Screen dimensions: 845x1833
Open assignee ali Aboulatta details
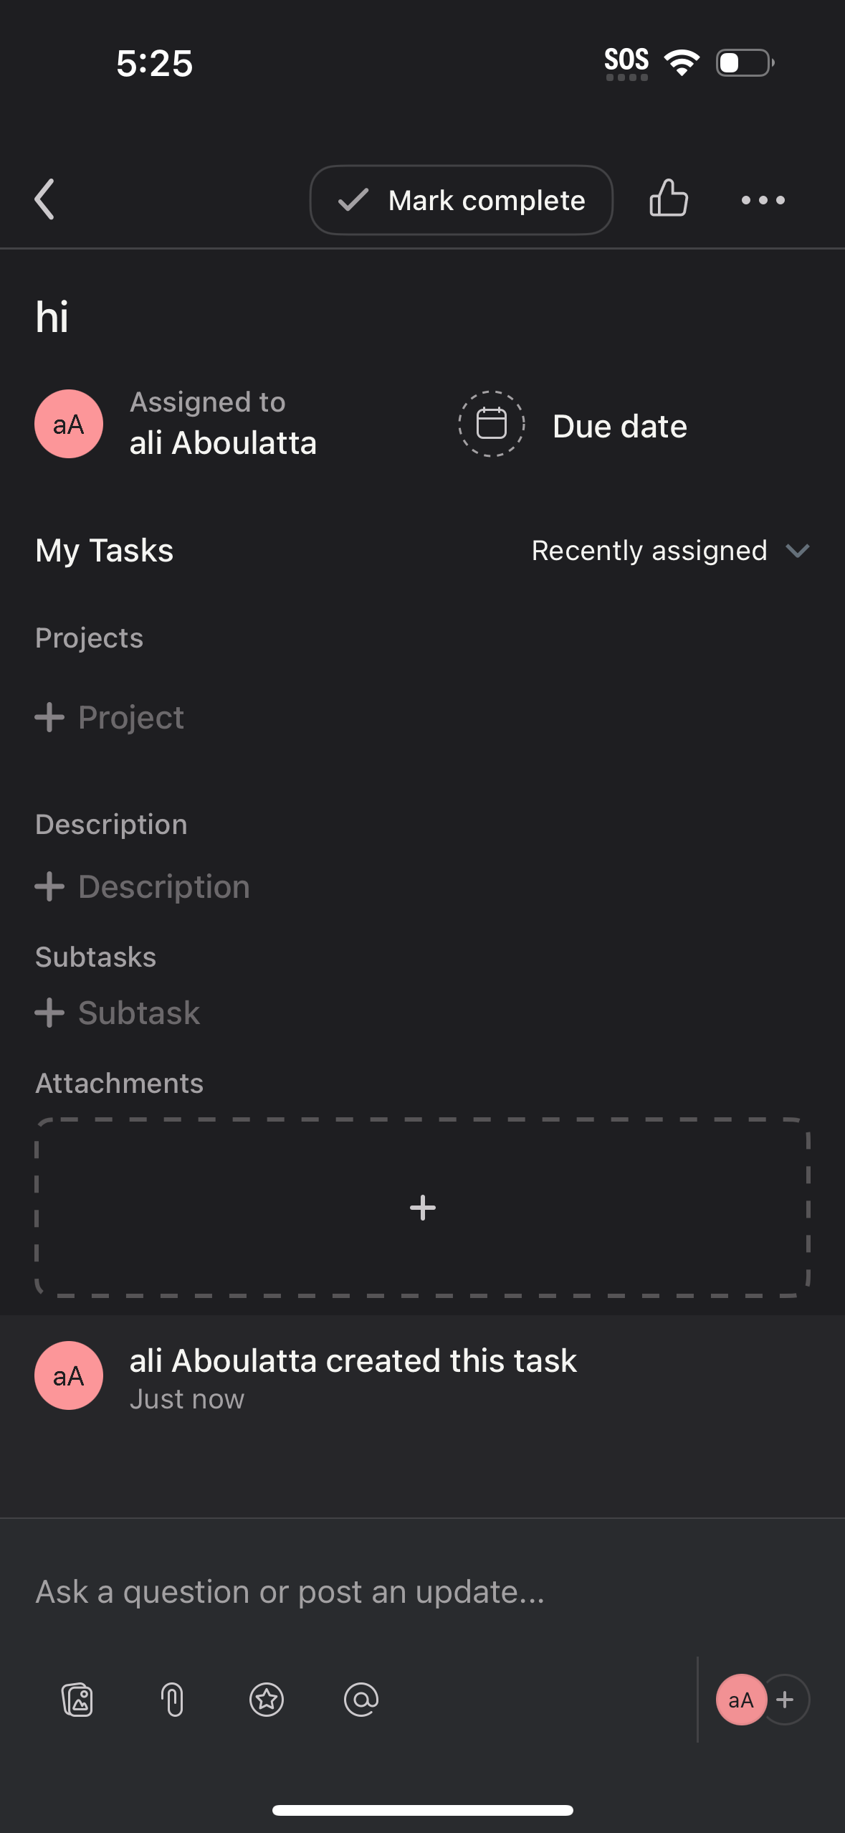pos(224,442)
